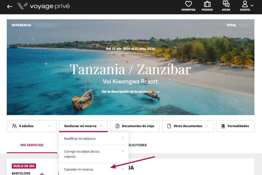
Task: Click the VUELO DE IDA badge
Action: coord(24,166)
